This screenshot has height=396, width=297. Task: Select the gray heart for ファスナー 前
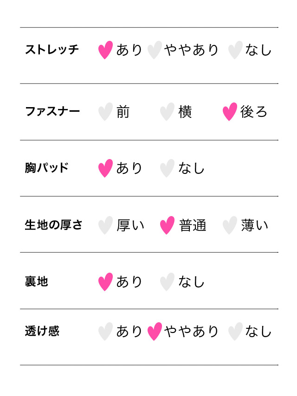click(105, 112)
